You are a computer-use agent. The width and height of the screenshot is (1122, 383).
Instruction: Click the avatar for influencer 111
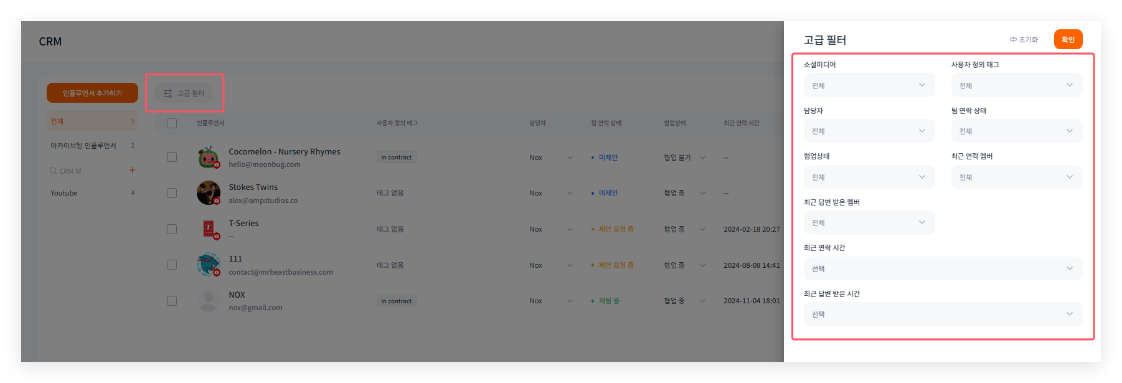coord(209,265)
